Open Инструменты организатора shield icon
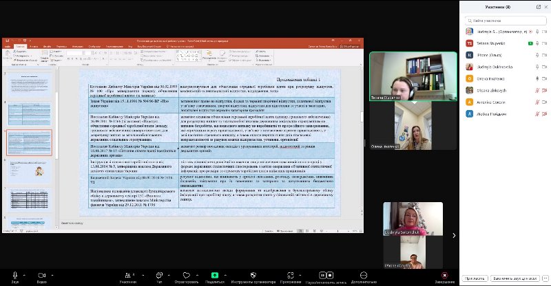The image size is (551, 286). [253, 276]
